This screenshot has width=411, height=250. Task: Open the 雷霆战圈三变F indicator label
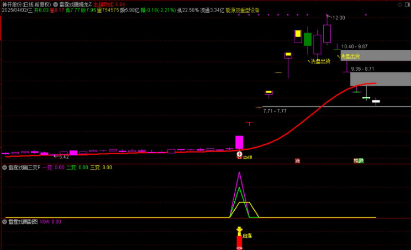click(24, 167)
